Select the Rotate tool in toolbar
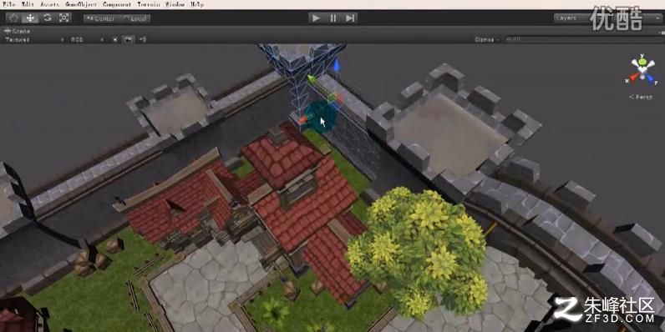The image size is (665, 332). click(47, 18)
